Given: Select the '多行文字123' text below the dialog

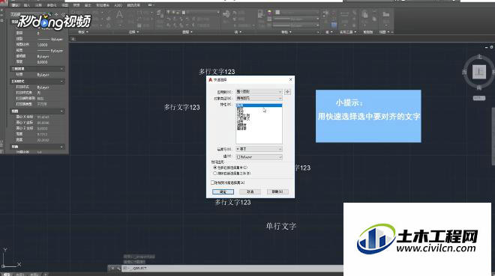Looking at the screenshot, I should click(x=233, y=203).
